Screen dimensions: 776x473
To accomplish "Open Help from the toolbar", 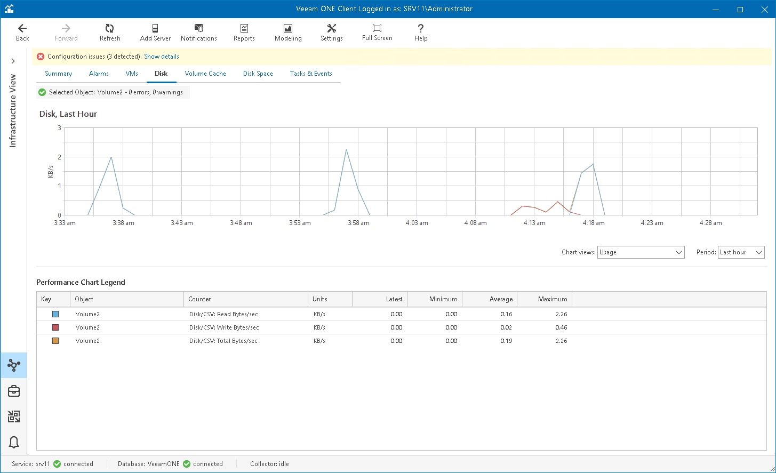I will 421,33.
